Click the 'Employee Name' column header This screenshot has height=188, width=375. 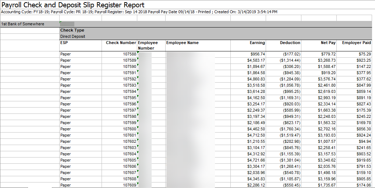pyautogui.click(x=183, y=43)
